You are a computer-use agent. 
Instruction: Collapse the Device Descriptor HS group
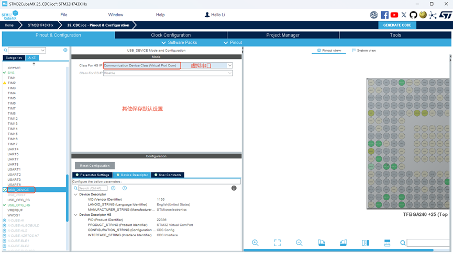(76, 215)
